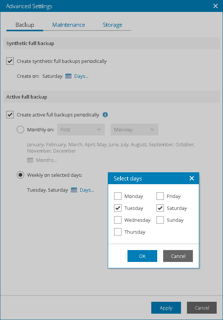223x320 pixels.
Task: Open the First occurrence dropdown
Action: click(x=81, y=129)
